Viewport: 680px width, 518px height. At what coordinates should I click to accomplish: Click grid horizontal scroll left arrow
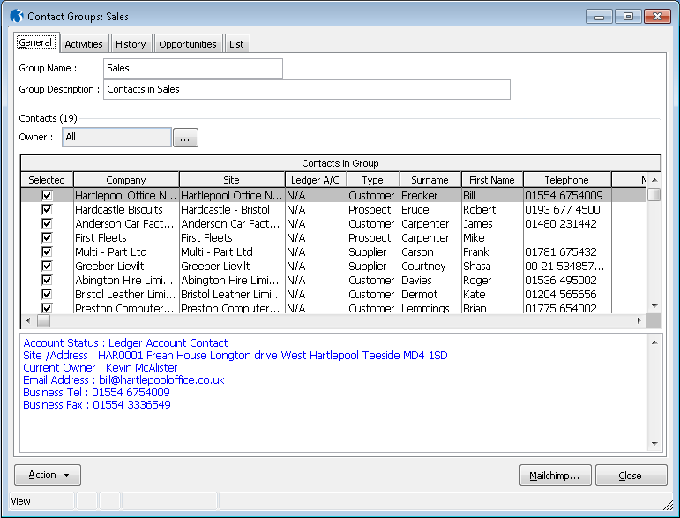coord(28,321)
